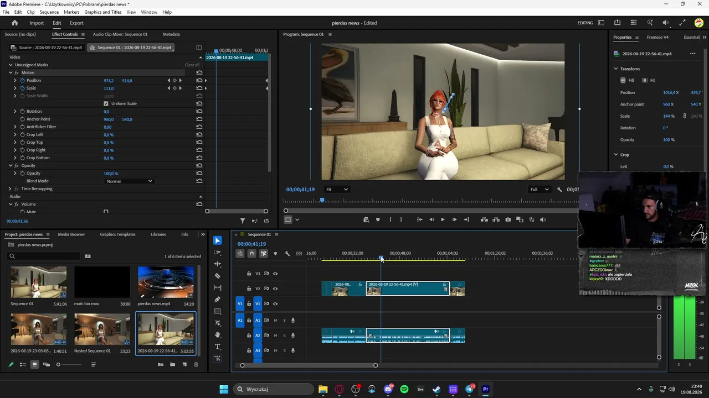This screenshot has width=709, height=398.
Task: Click Mark Out bracket button
Action: (401, 219)
